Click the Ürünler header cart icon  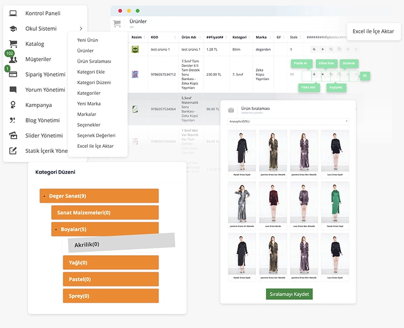pos(117,23)
